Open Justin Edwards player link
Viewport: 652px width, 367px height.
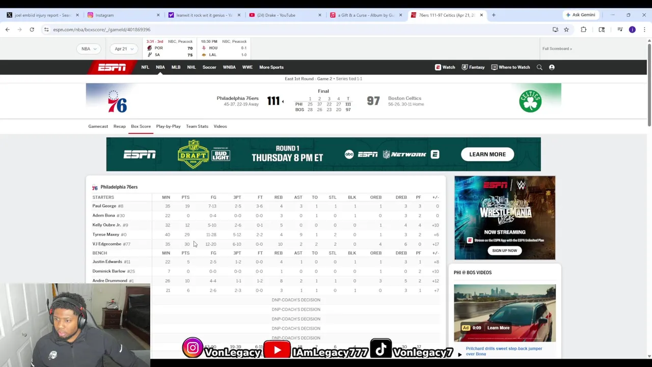(107, 262)
